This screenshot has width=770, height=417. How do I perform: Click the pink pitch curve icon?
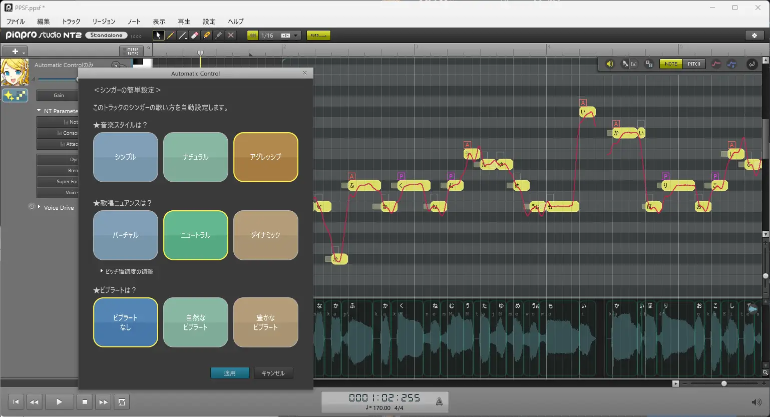click(x=715, y=64)
